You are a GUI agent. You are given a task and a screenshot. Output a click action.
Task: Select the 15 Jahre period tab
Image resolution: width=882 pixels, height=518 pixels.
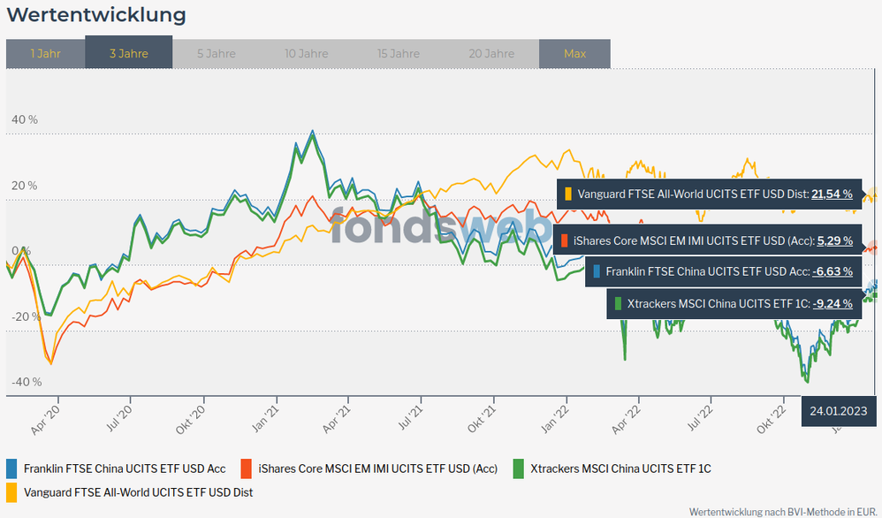[x=399, y=54]
